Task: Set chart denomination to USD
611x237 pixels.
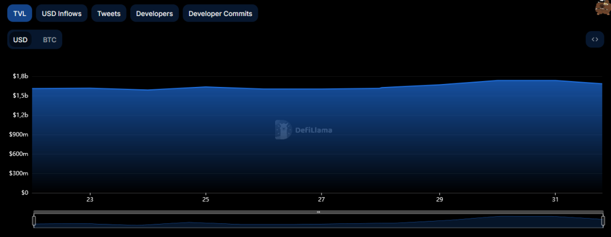Action: click(20, 40)
